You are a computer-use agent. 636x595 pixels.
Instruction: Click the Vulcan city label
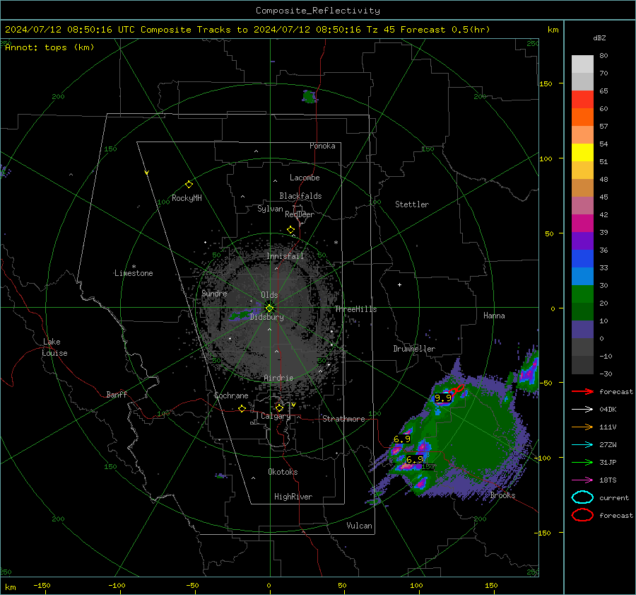pos(359,526)
